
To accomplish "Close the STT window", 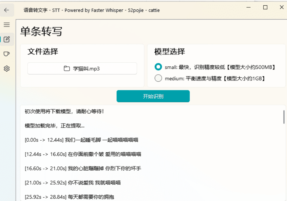I will click(x=282, y=7).
